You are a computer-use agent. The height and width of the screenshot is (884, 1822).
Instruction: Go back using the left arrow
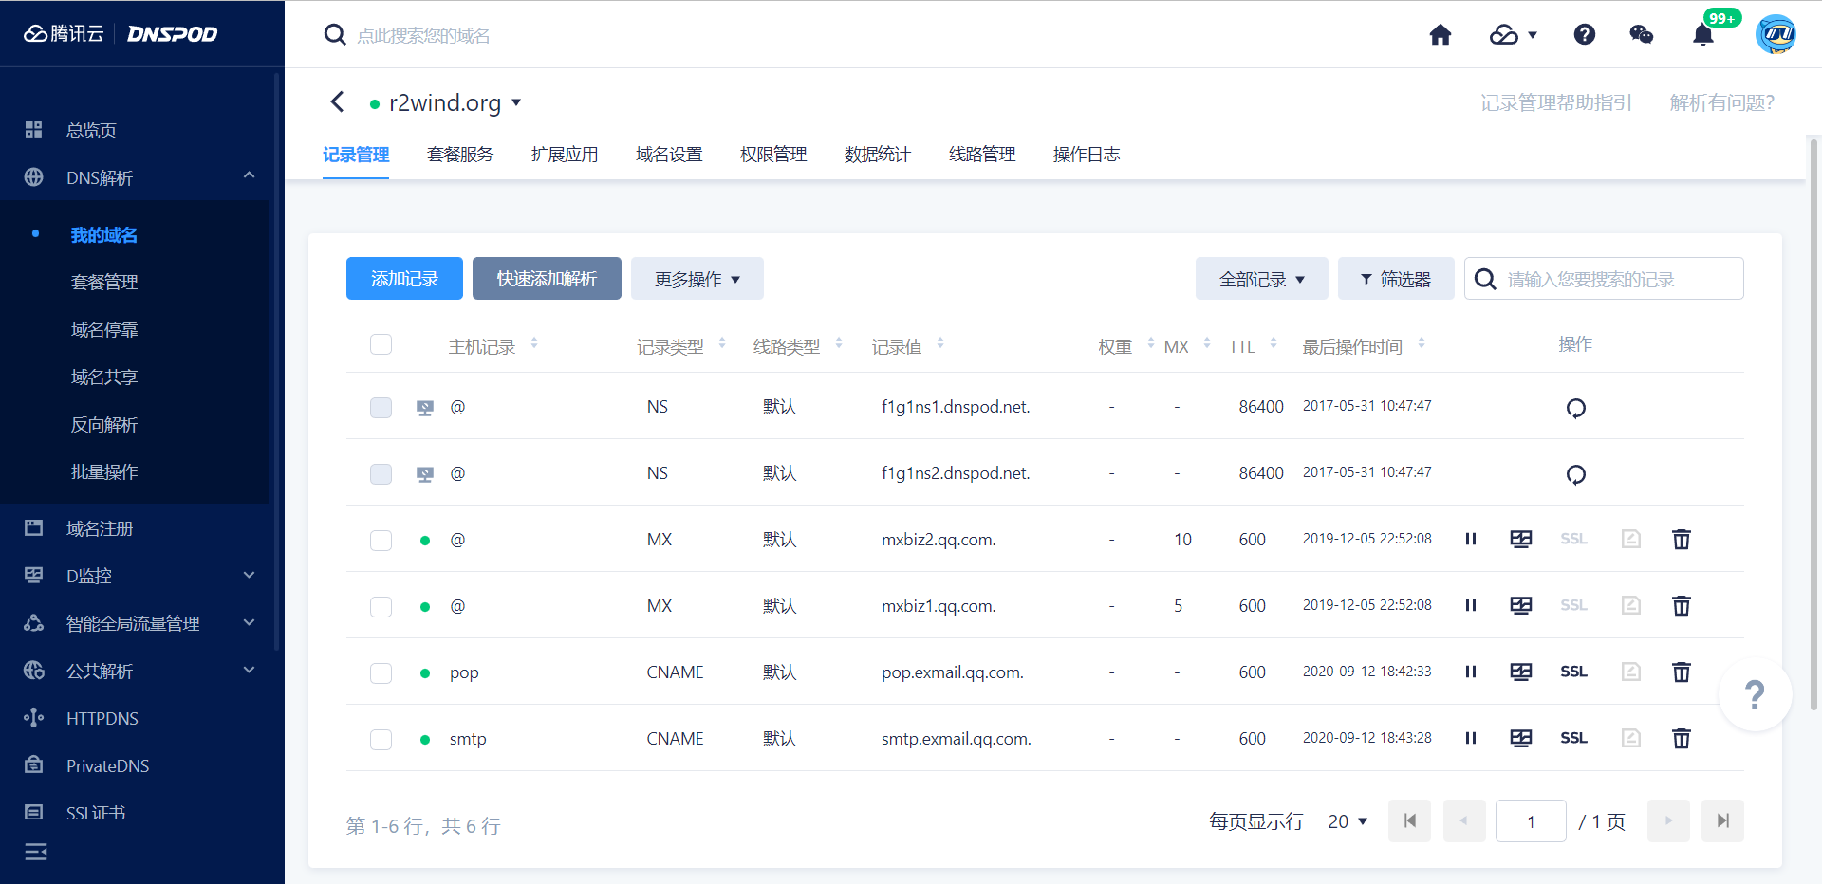[x=337, y=101]
